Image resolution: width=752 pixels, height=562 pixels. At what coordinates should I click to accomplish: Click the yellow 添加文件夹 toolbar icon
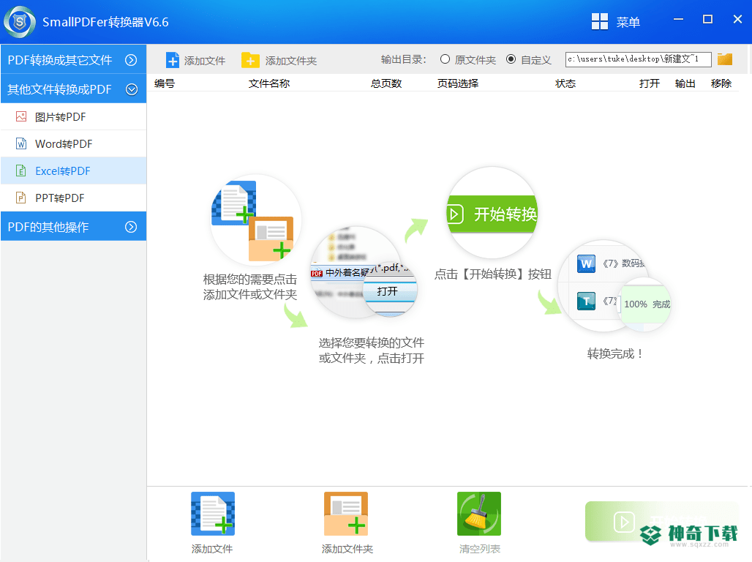(x=250, y=61)
